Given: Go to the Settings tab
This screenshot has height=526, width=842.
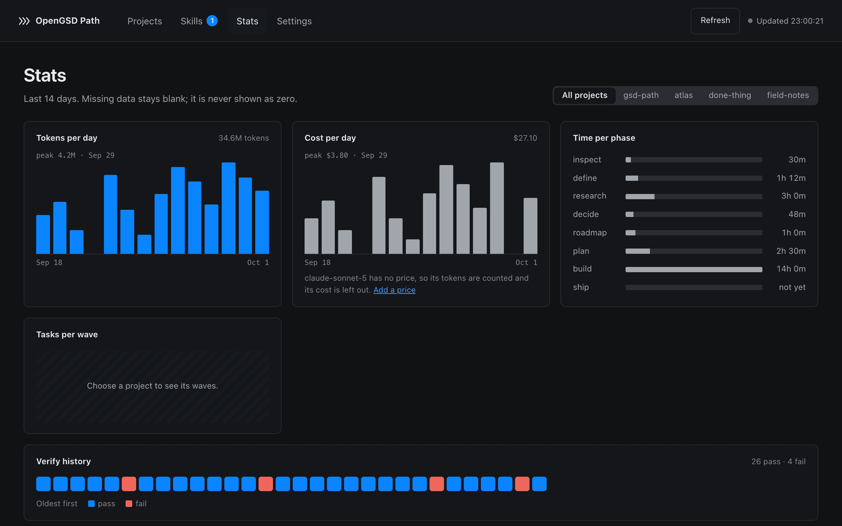Looking at the screenshot, I should point(294,21).
